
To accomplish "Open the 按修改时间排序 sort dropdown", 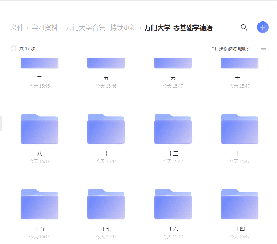I will pos(231,48).
